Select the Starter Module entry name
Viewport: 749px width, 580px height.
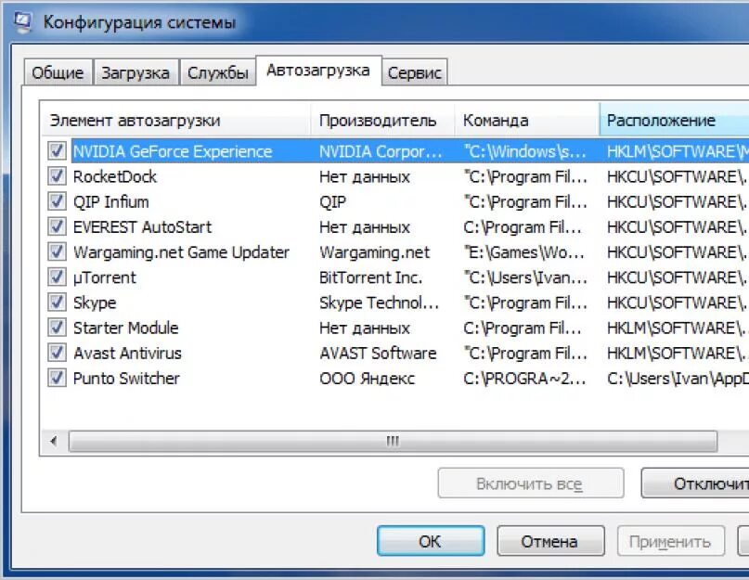[125, 328]
